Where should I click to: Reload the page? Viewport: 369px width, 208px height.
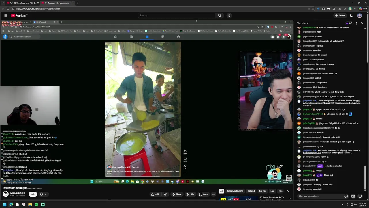click(x=8, y=9)
